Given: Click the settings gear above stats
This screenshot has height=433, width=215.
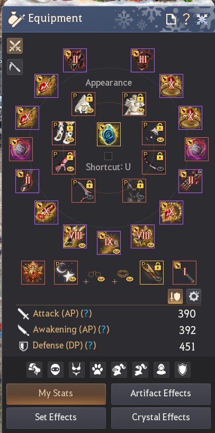Looking at the screenshot, I should click(194, 296).
